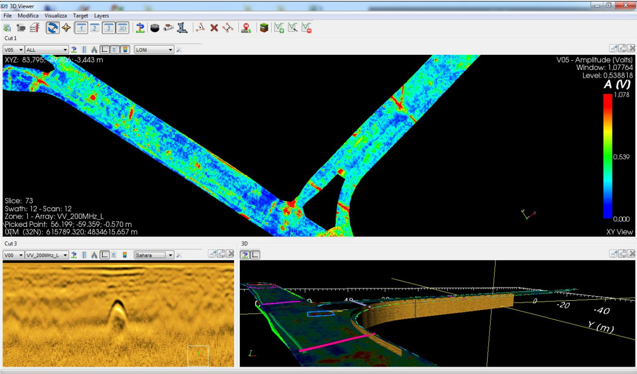Click the add graph green plus icon
This screenshot has width=637, height=374.
point(279,28)
